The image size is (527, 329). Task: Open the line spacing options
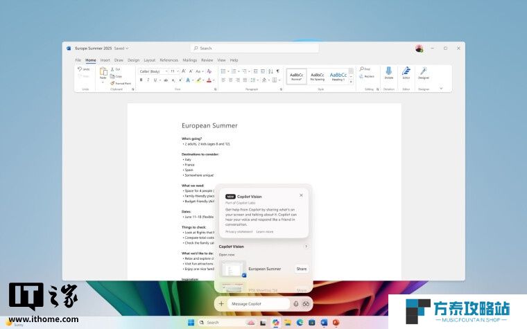tap(253, 80)
